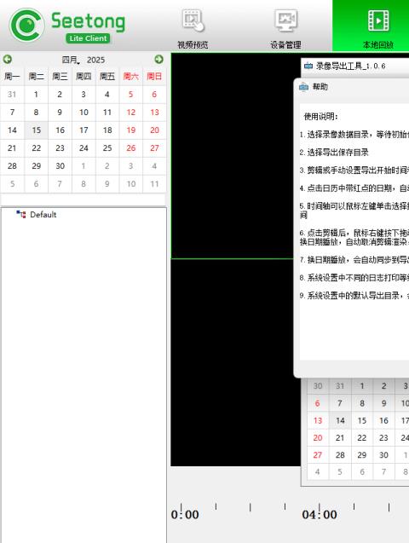409x543 pixels.
Task: Select April 12 in the left calendar
Action: [x=131, y=113]
